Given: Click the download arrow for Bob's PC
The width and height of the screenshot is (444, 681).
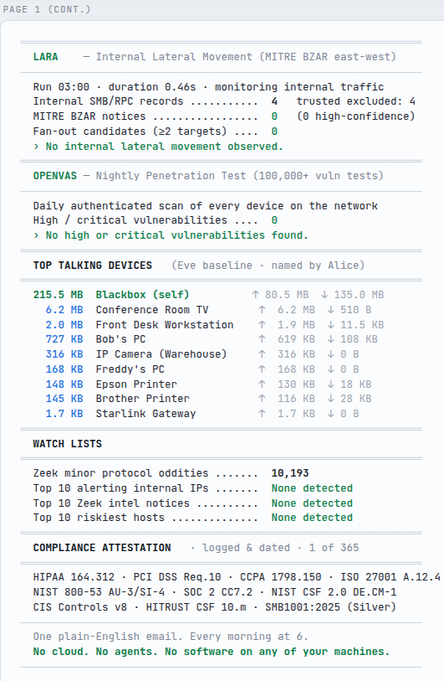Looking at the screenshot, I should pos(331,339).
